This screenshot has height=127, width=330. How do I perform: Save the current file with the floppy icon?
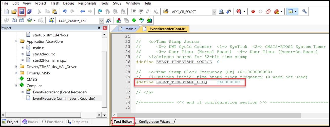tap(22, 12)
